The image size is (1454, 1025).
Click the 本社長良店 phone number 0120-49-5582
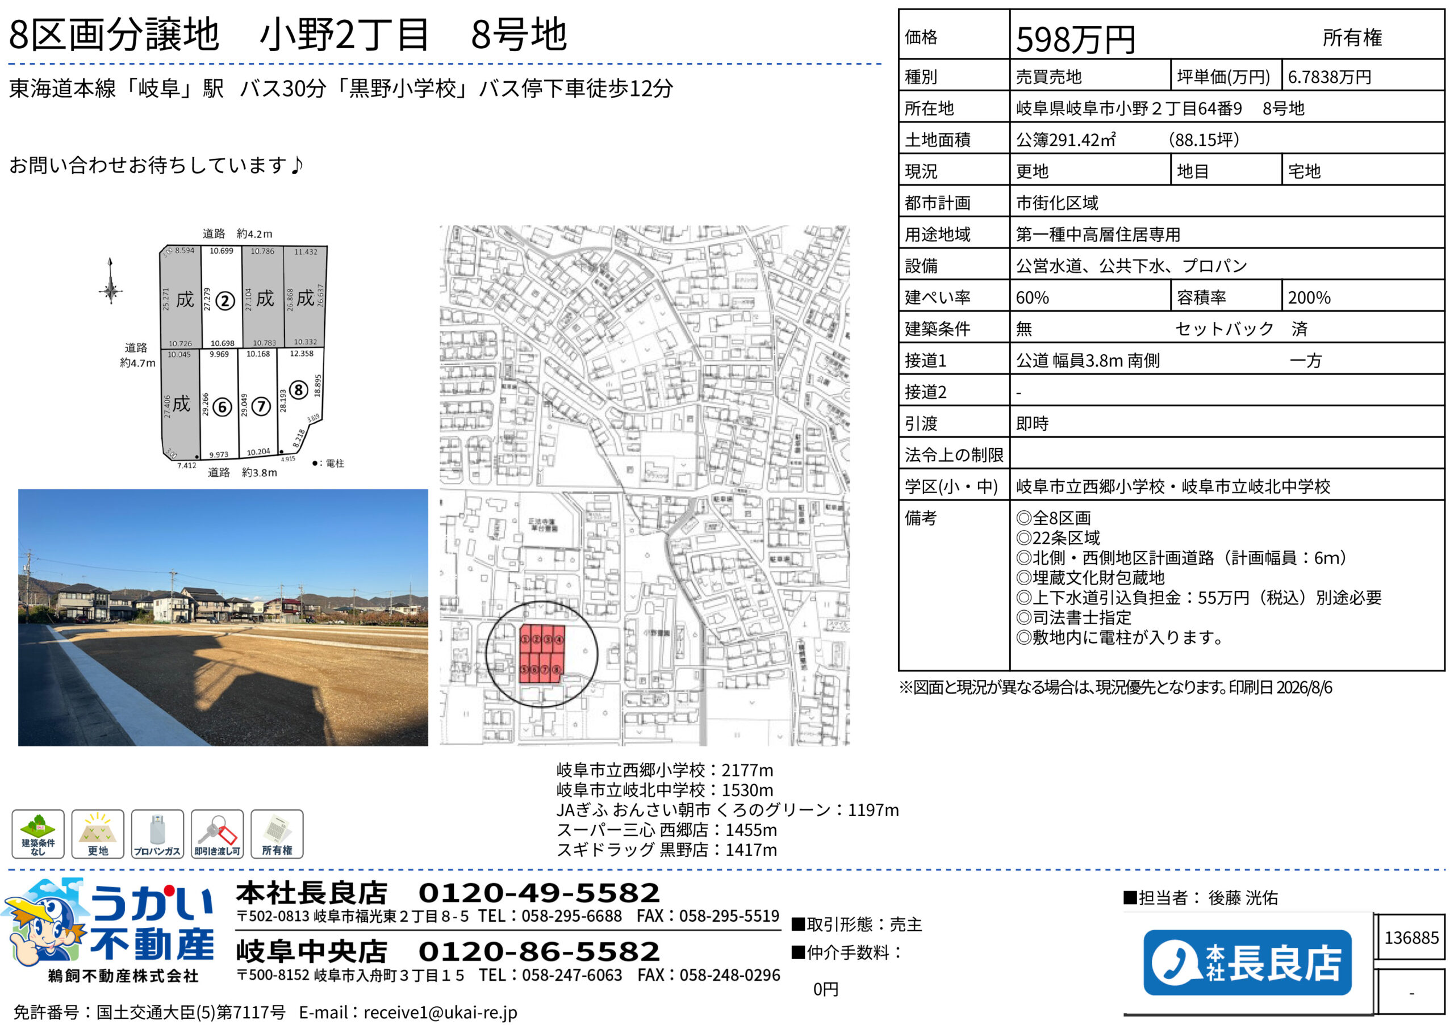[x=539, y=893]
